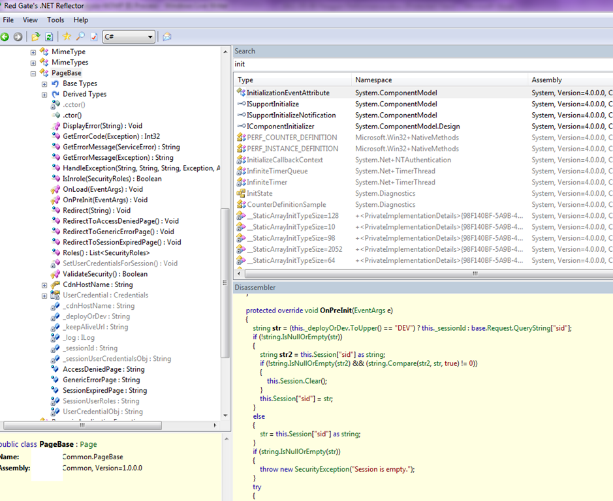Open the Tools menu
The width and height of the screenshot is (613, 501).
[x=55, y=20]
